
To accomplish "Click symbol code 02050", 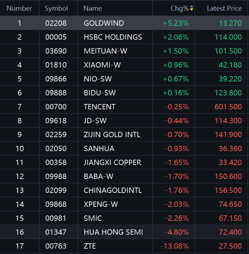I will [x=56, y=149].
